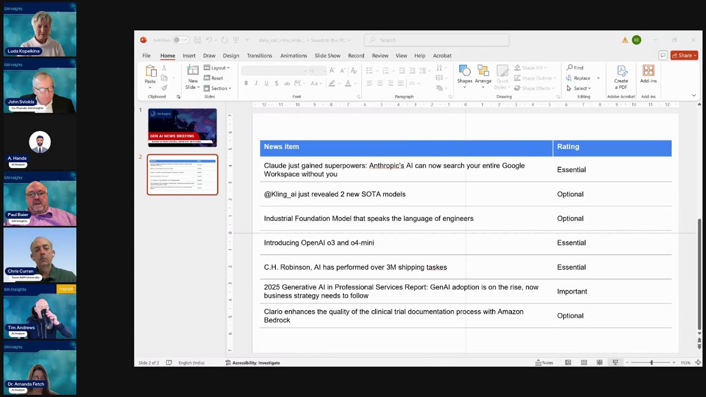The height and width of the screenshot is (397, 706).
Task: Fit slide to current window icon
Action: [x=698, y=363]
